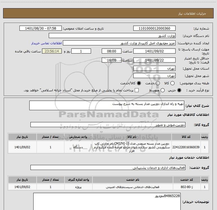Click the goods row need date 1401/09/02
This screenshot has width=217, height=210.
[22, 147]
